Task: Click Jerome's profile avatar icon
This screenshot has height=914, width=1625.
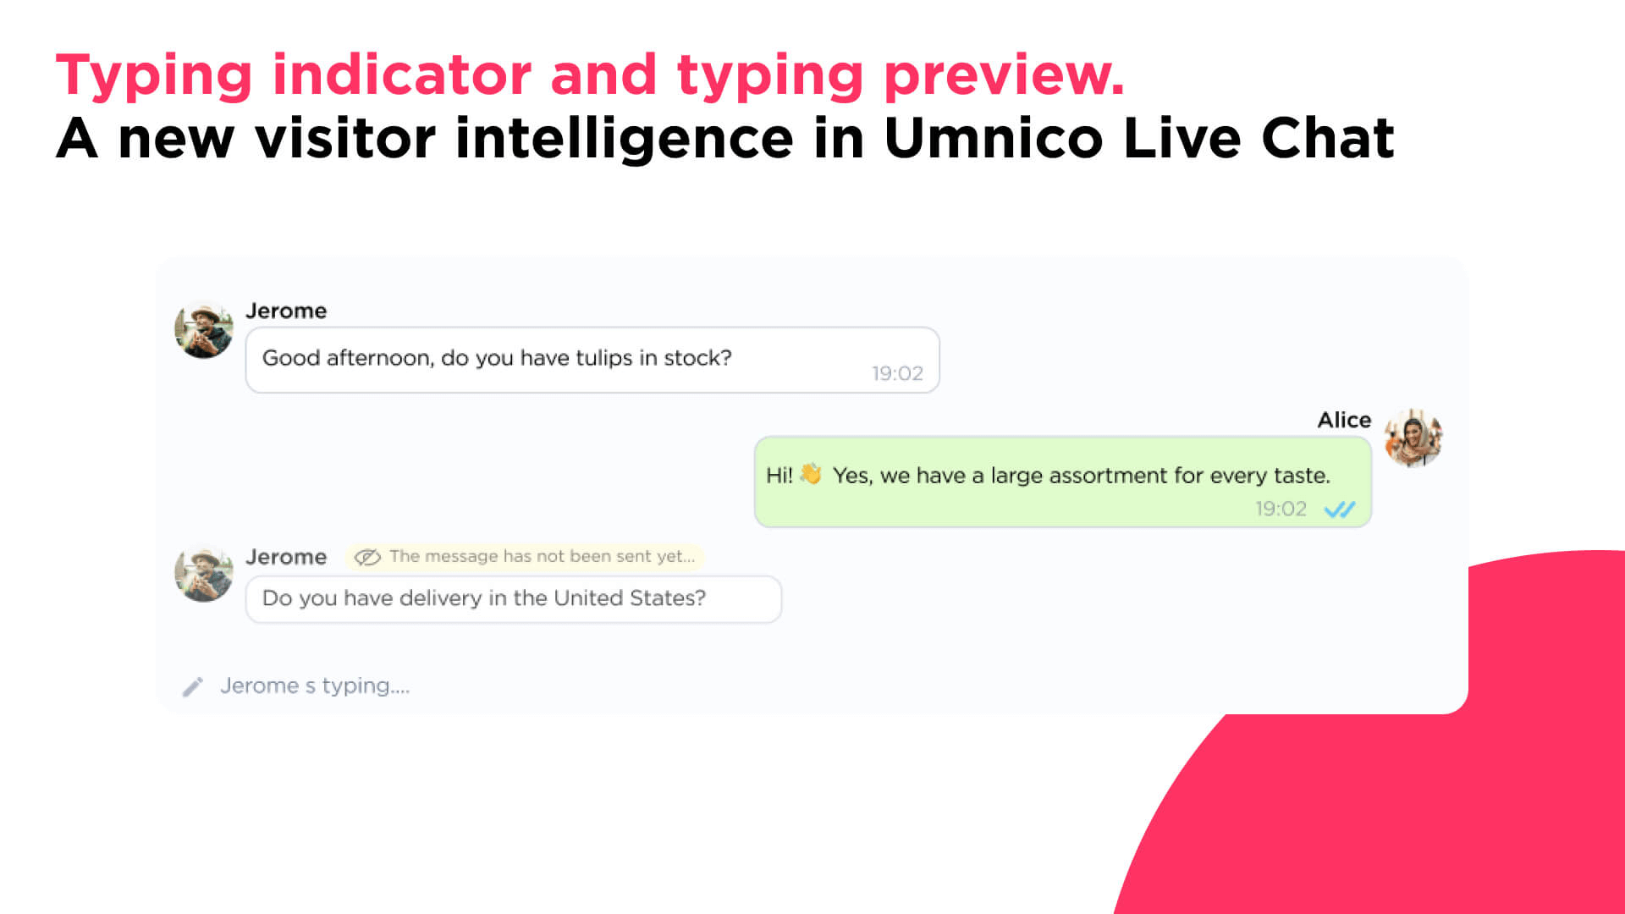Action: 203,329
